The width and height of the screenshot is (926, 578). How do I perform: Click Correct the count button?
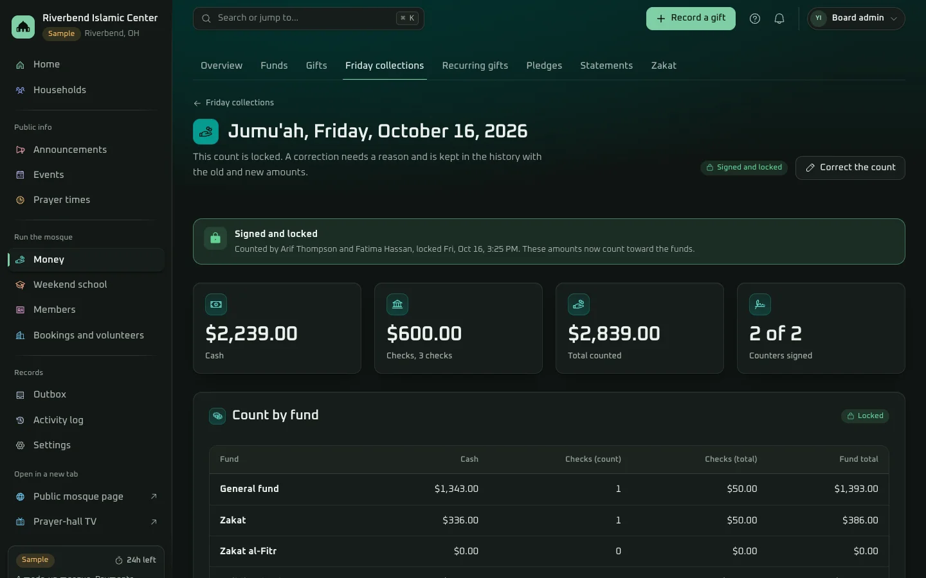click(850, 168)
